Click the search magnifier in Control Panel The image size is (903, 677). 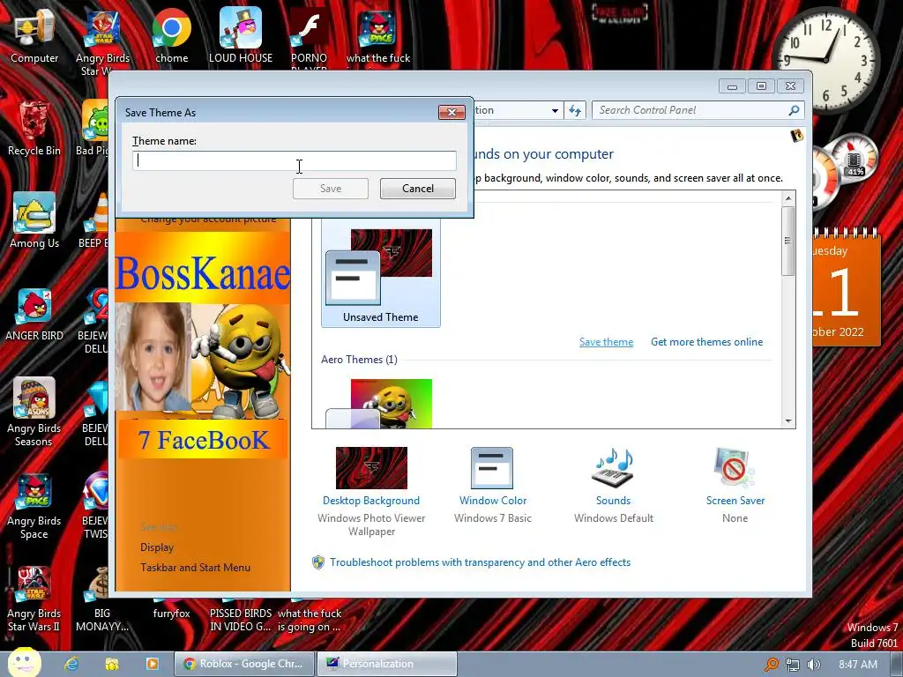click(x=795, y=110)
